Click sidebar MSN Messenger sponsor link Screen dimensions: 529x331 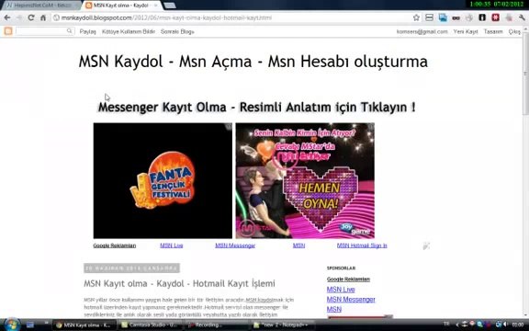pos(351,299)
